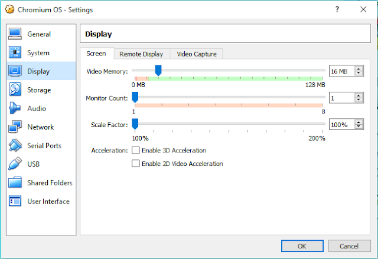This screenshot has height=259, width=378.
Task: Select the Audio speaker icon
Action: [x=15, y=108]
